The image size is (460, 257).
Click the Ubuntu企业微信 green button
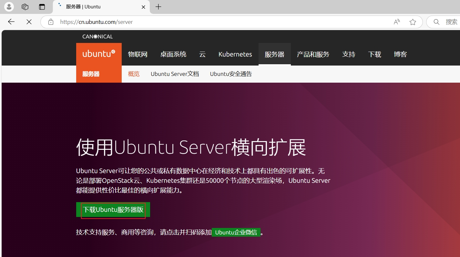tap(236, 232)
